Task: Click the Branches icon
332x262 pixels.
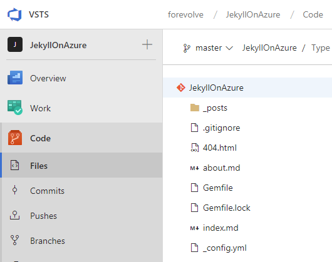Action: [14, 240]
